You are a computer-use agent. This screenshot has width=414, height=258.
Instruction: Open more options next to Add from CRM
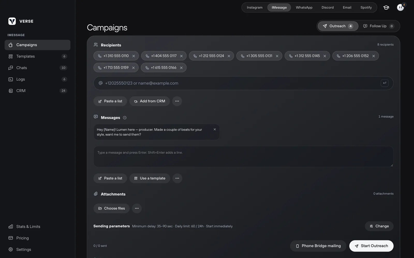pyautogui.click(x=177, y=101)
